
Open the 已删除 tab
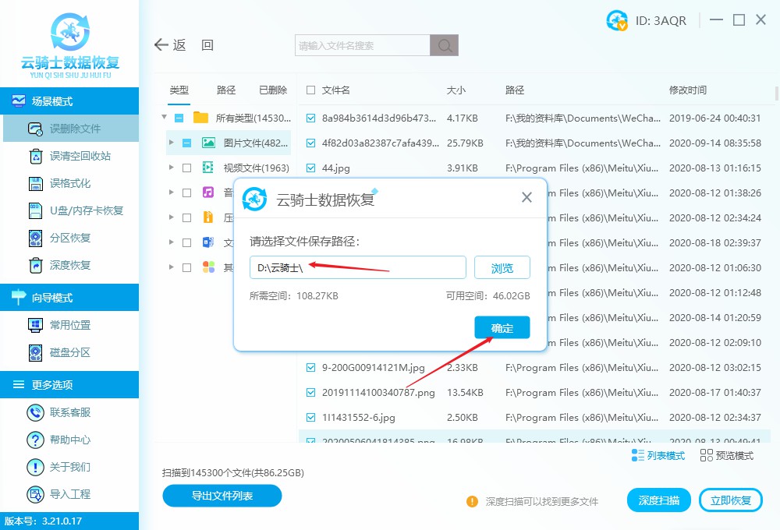point(272,90)
